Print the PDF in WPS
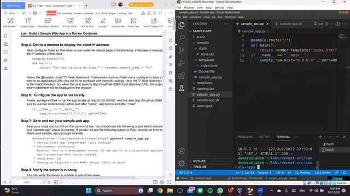 tap(35, 13)
